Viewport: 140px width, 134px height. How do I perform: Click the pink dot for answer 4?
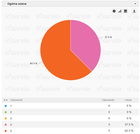[6, 125]
